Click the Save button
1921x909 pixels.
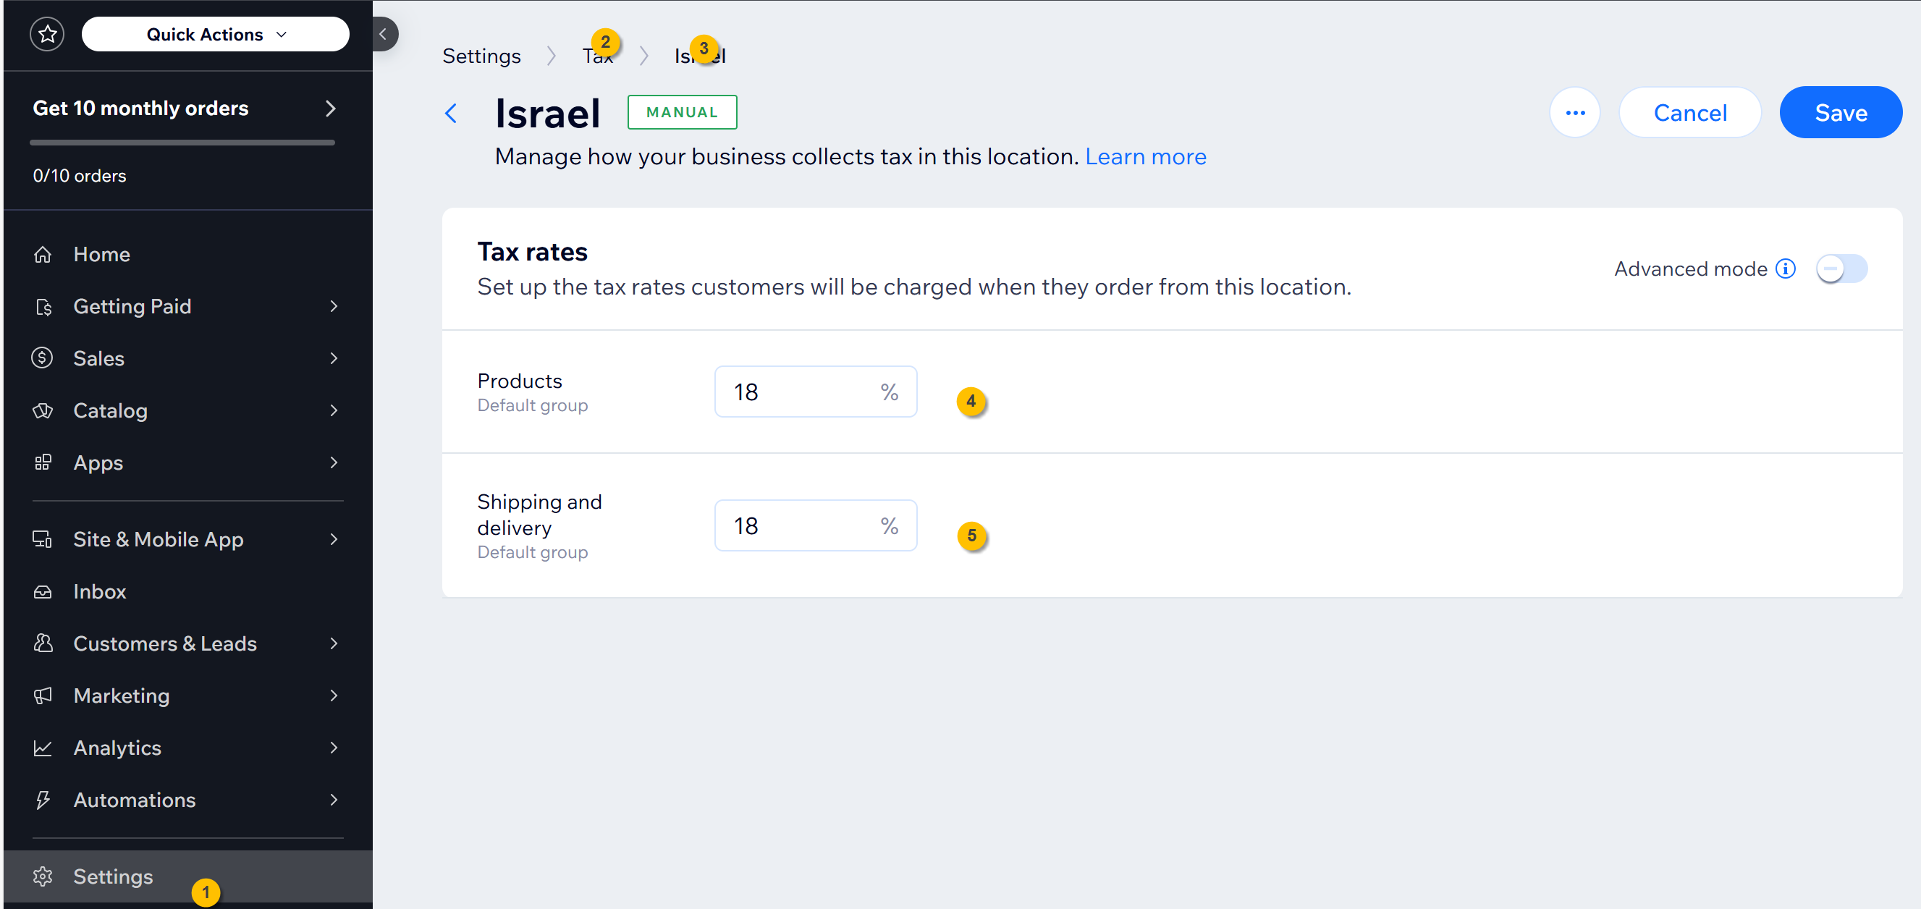tap(1840, 113)
